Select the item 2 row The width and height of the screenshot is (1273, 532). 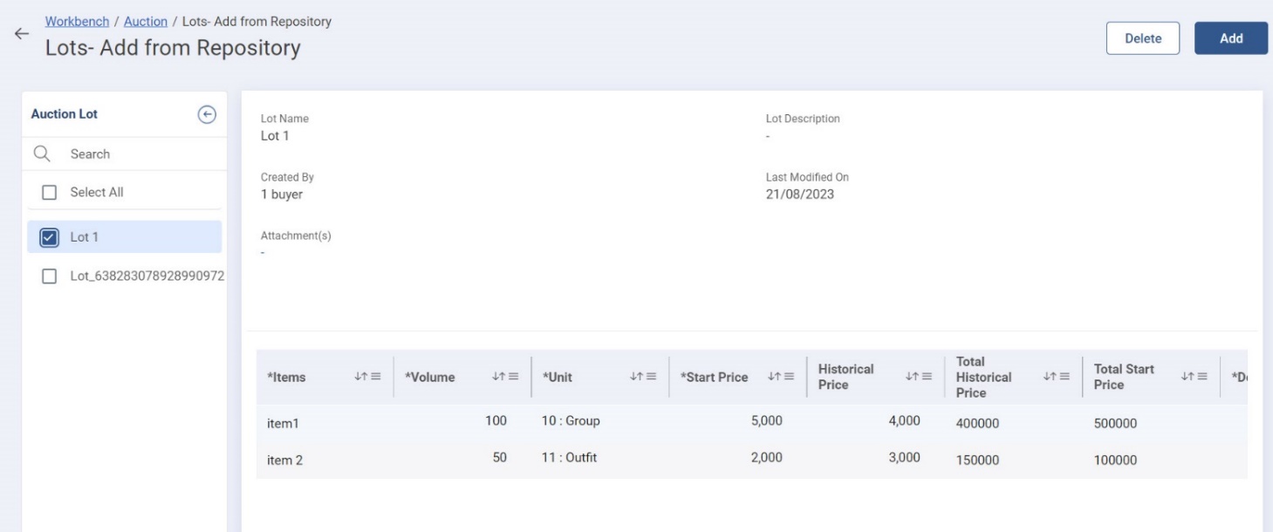(x=285, y=460)
